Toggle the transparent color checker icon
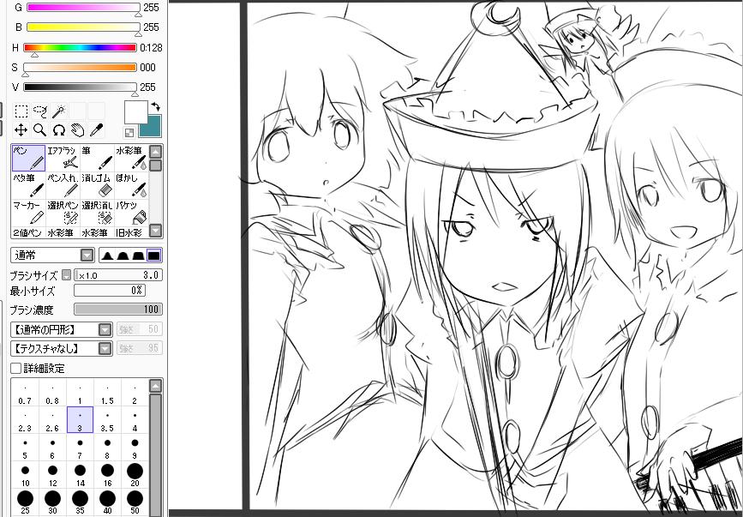This screenshot has height=517, width=743. [x=129, y=132]
